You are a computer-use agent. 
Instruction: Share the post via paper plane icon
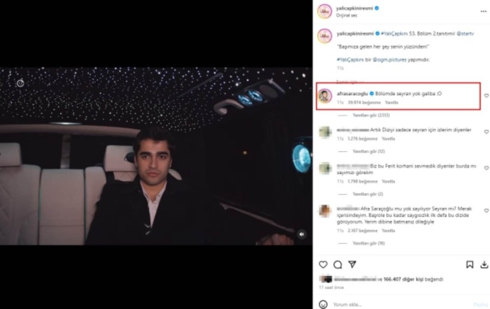tap(352, 264)
